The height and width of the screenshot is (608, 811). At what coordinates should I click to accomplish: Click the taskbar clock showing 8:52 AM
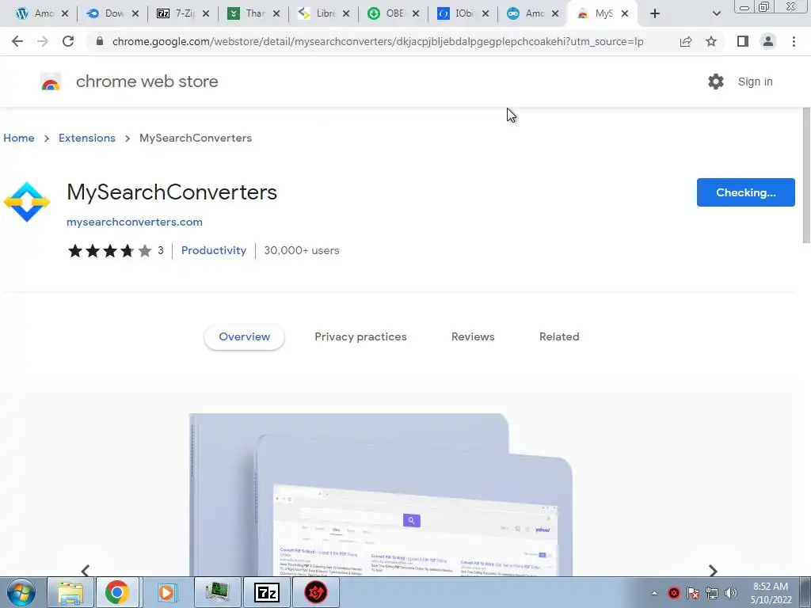point(771,593)
